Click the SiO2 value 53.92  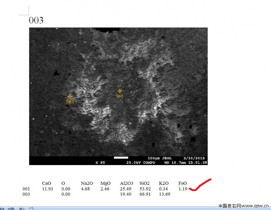145,189
